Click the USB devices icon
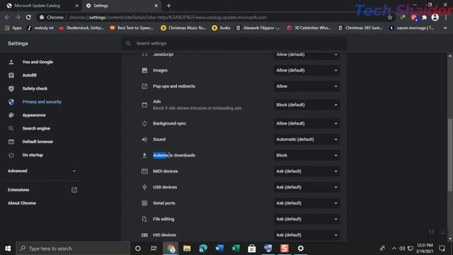Image resolution: width=453 pixels, height=255 pixels. (144, 187)
